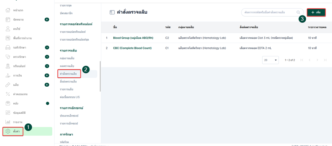Image resolution: width=332 pixels, height=146 pixels.
Task: Open the พื้นที่การทำงาน workspace icon
Action: point(8,38)
